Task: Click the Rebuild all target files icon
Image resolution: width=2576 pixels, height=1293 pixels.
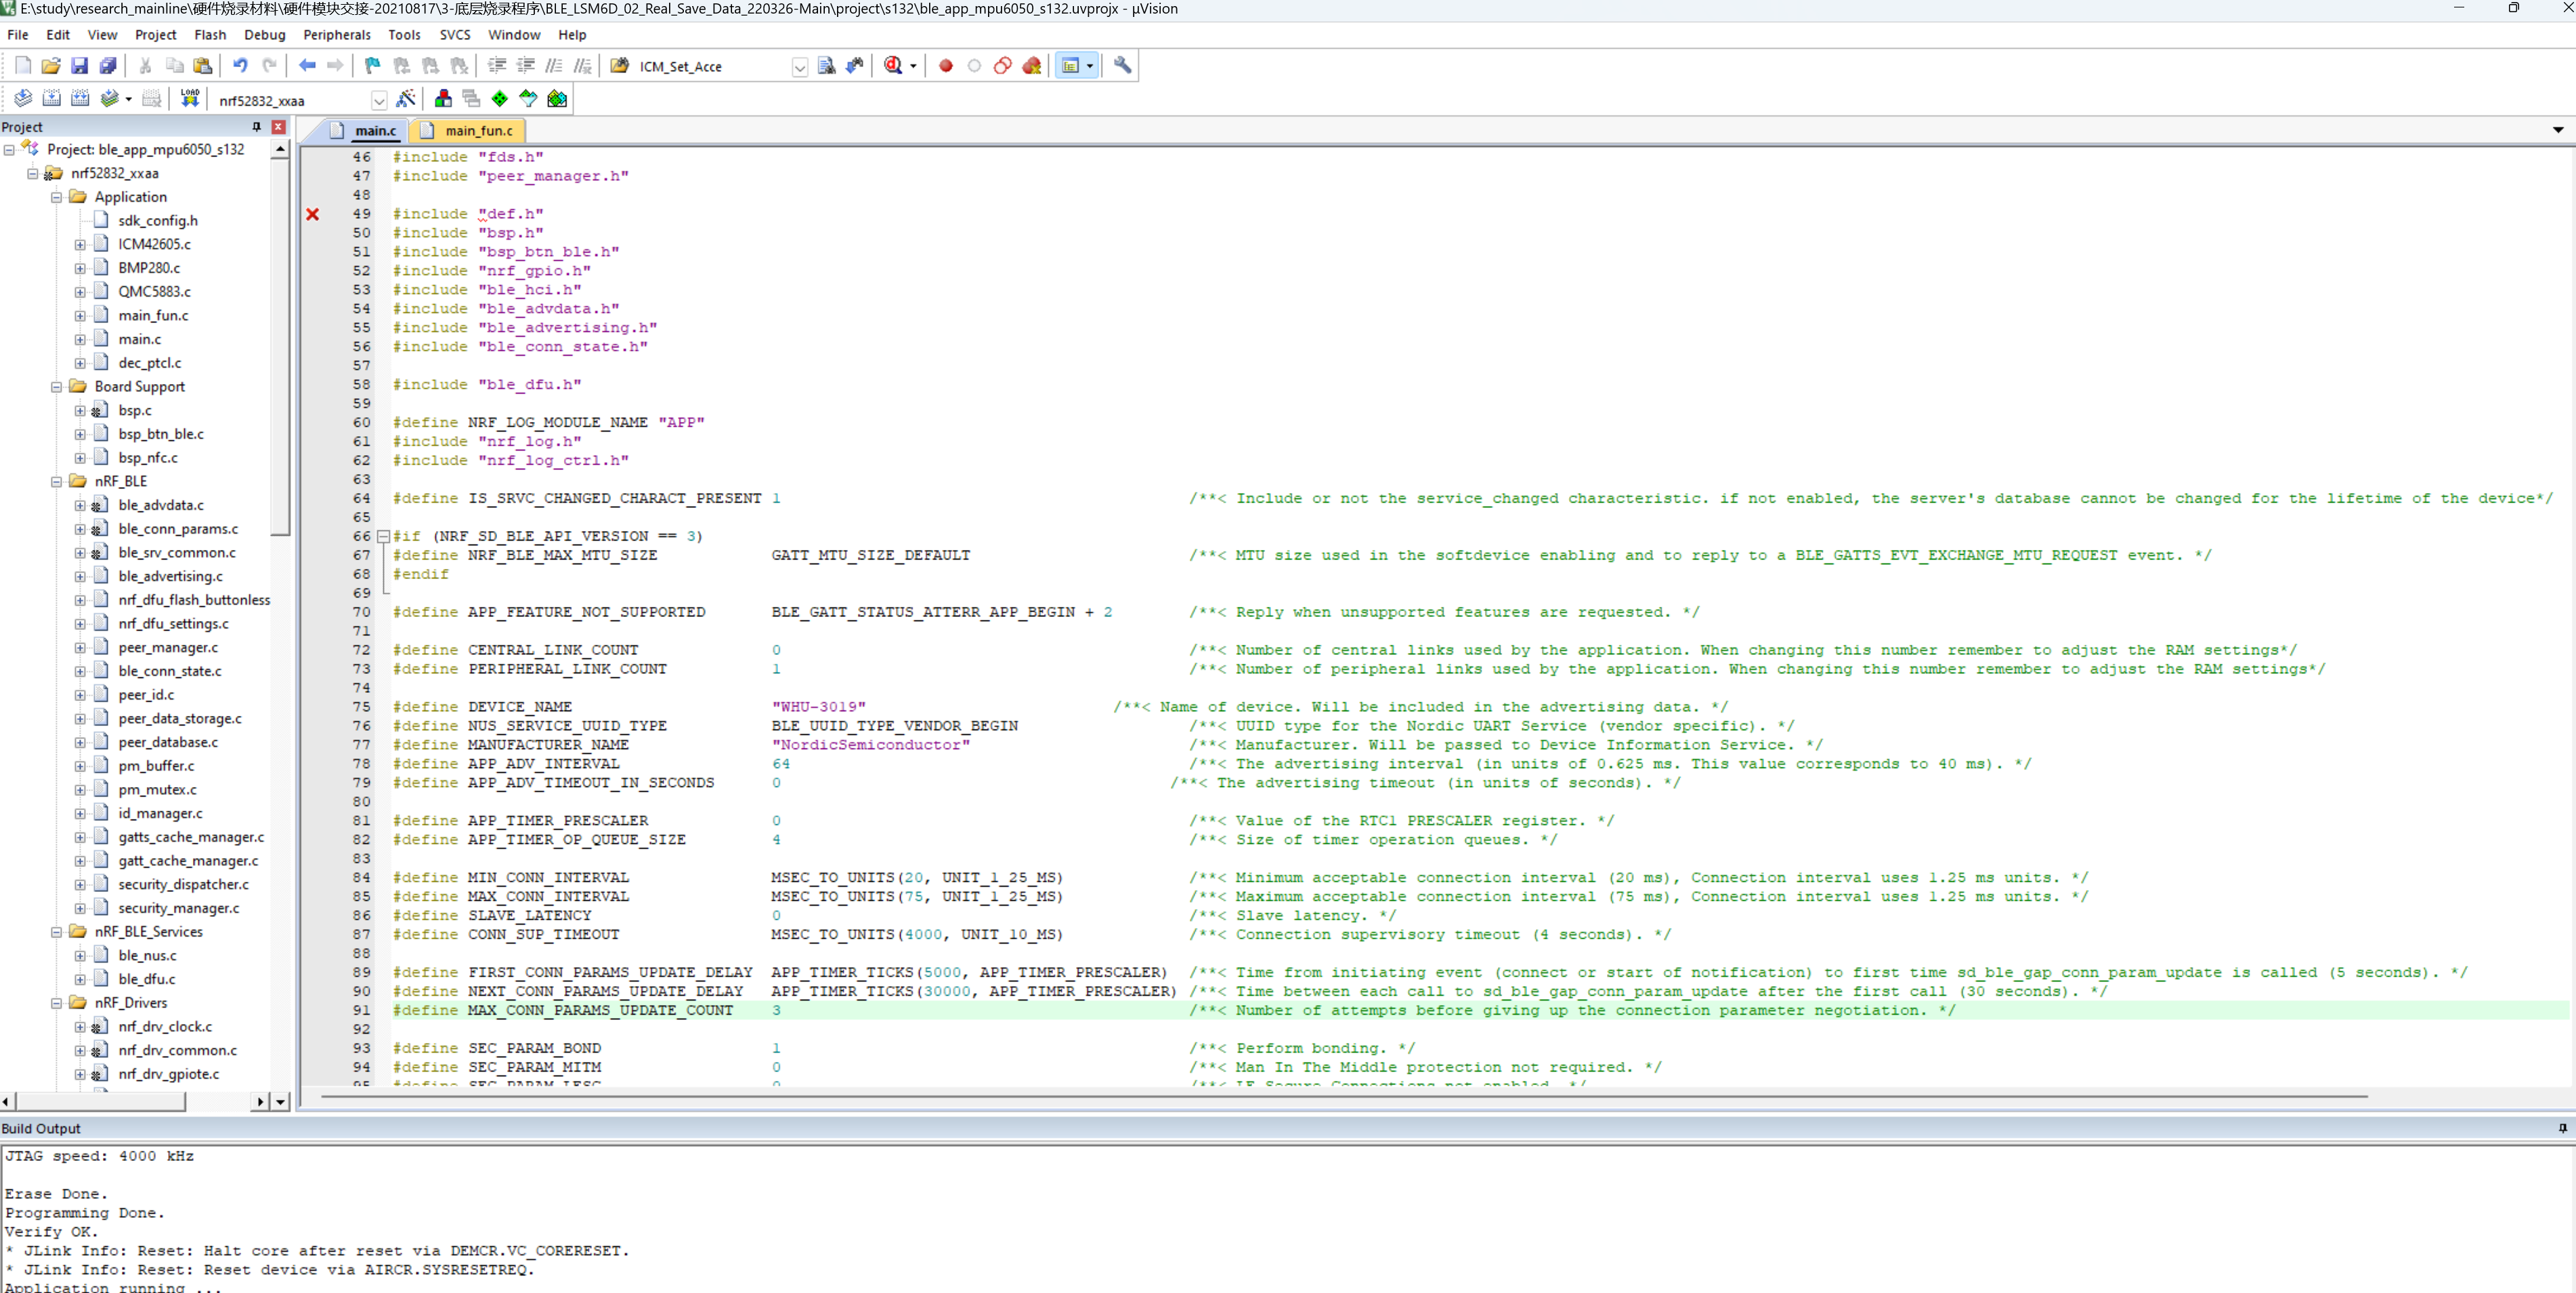Action: [x=80, y=98]
